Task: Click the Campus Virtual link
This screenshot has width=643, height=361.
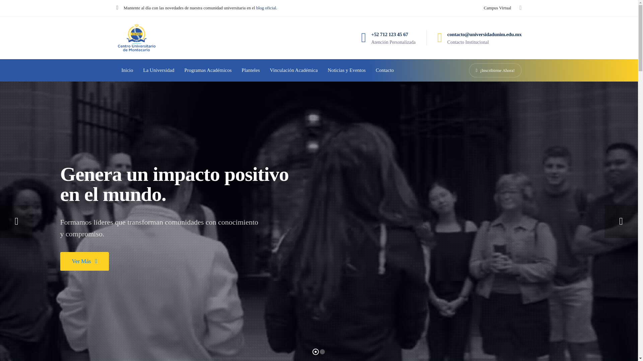Action: (x=497, y=8)
